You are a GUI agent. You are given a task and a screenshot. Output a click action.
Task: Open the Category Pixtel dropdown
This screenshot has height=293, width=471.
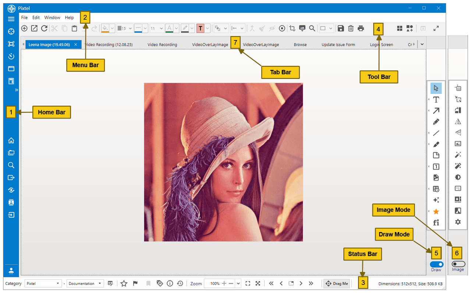pos(43,283)
